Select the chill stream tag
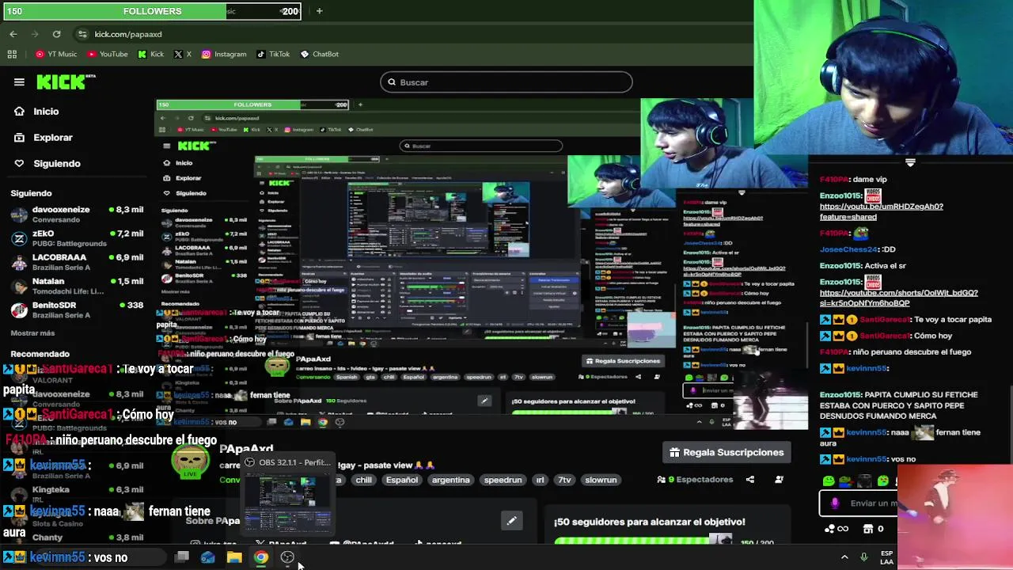This screenshot has width=1013, height=570. point(363,480)
